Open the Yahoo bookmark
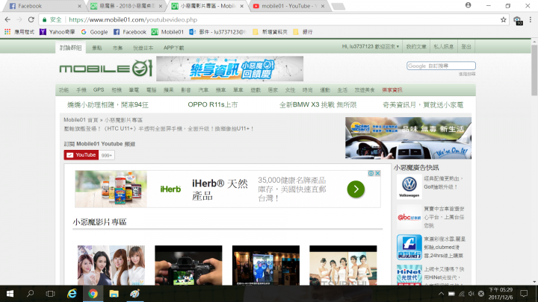538x302 pixels. pyautogui.click(x=58, y=32)
